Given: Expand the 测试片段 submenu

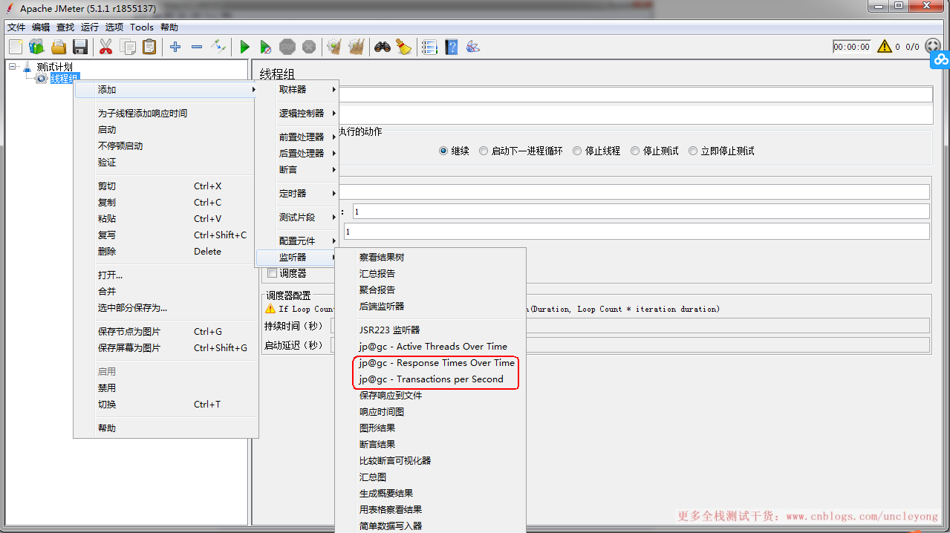Looking at the screenshot, I should [x=298, y=218].
